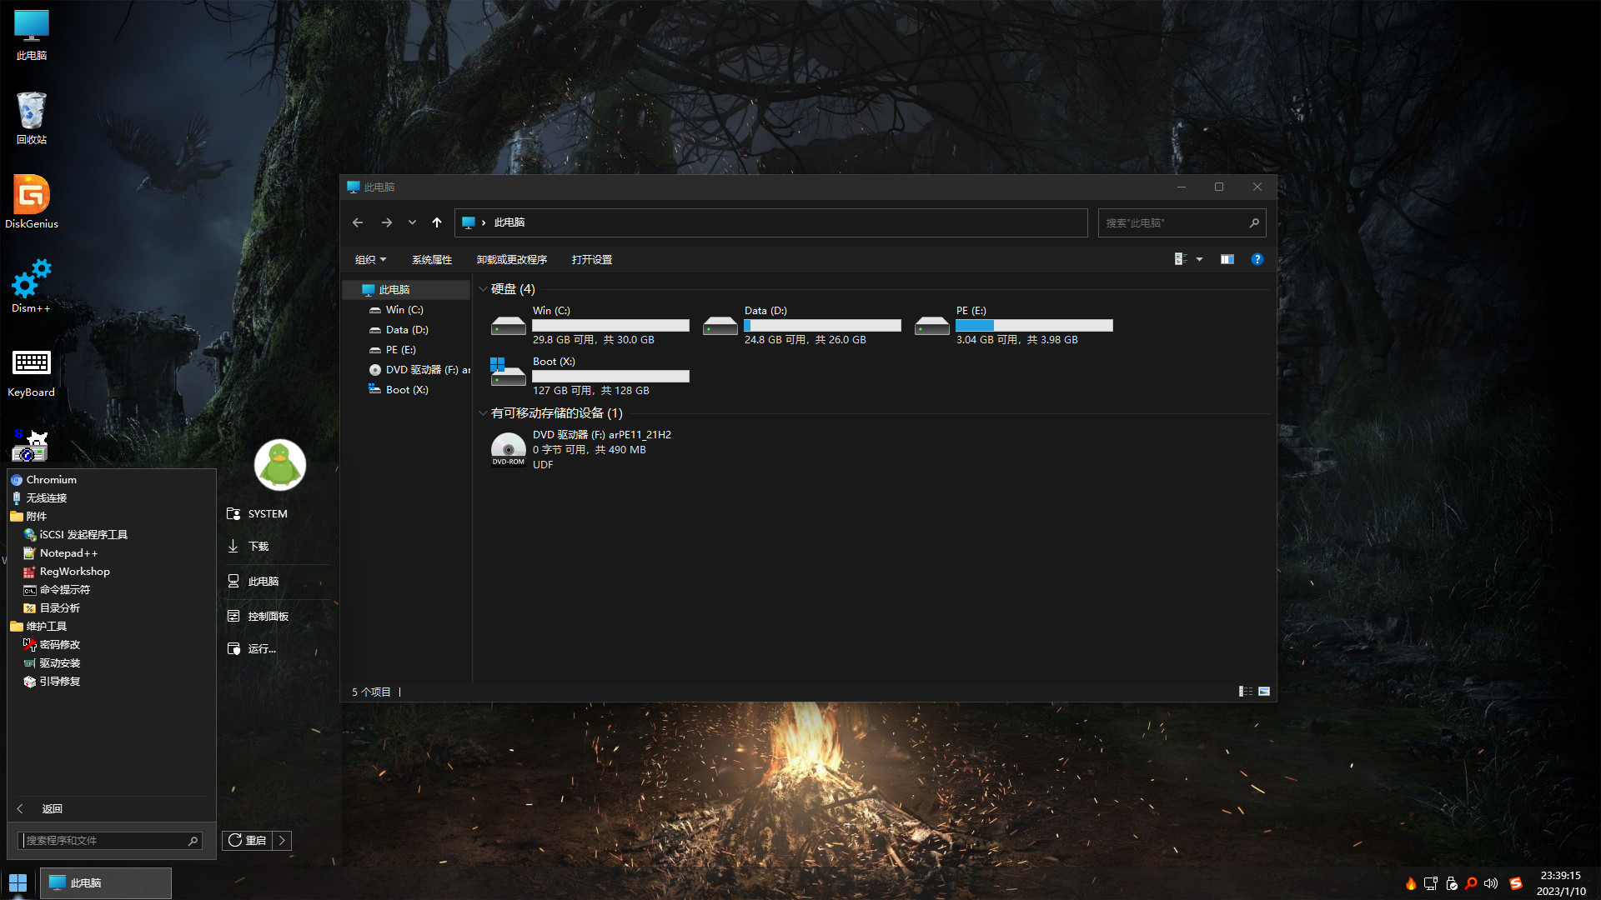Screen dimensions: 1601x900
Task: Click the 此电脑 taskbar button
Action: pyautogui.click(x=106, y=882)
